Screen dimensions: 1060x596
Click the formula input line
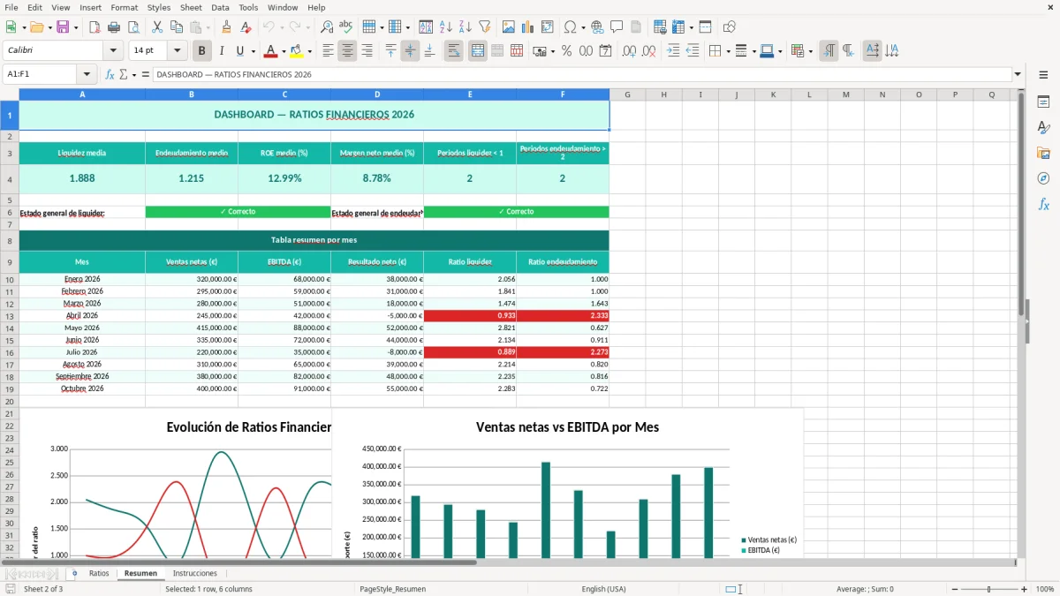coord(581,75)
